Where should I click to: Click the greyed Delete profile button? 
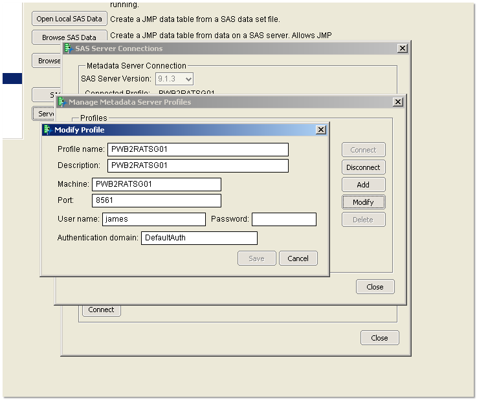pos(363,220)
